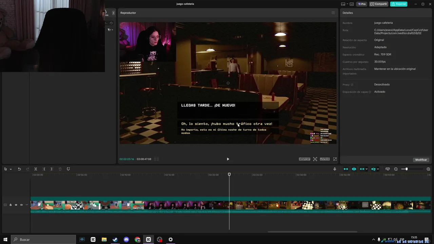Image resolution: width=434 pixels, height=244 pixels.
Task: Click the timeline fit-to-view icon
Action: (388, 169)
